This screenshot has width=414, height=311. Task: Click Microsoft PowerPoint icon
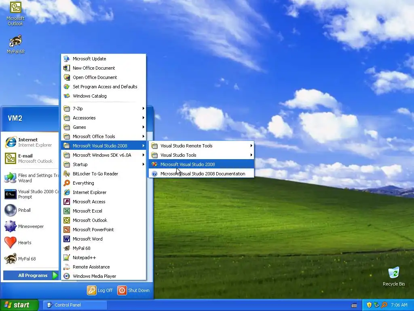click(67, 230)
